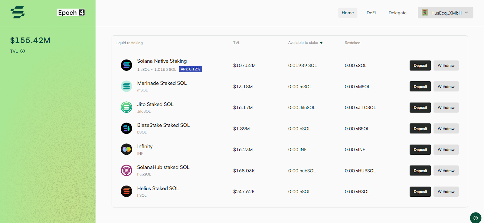Viewport: 484px width, 223px height.
Task: Switch to the Delegate tab
Action: click(397, 13)
